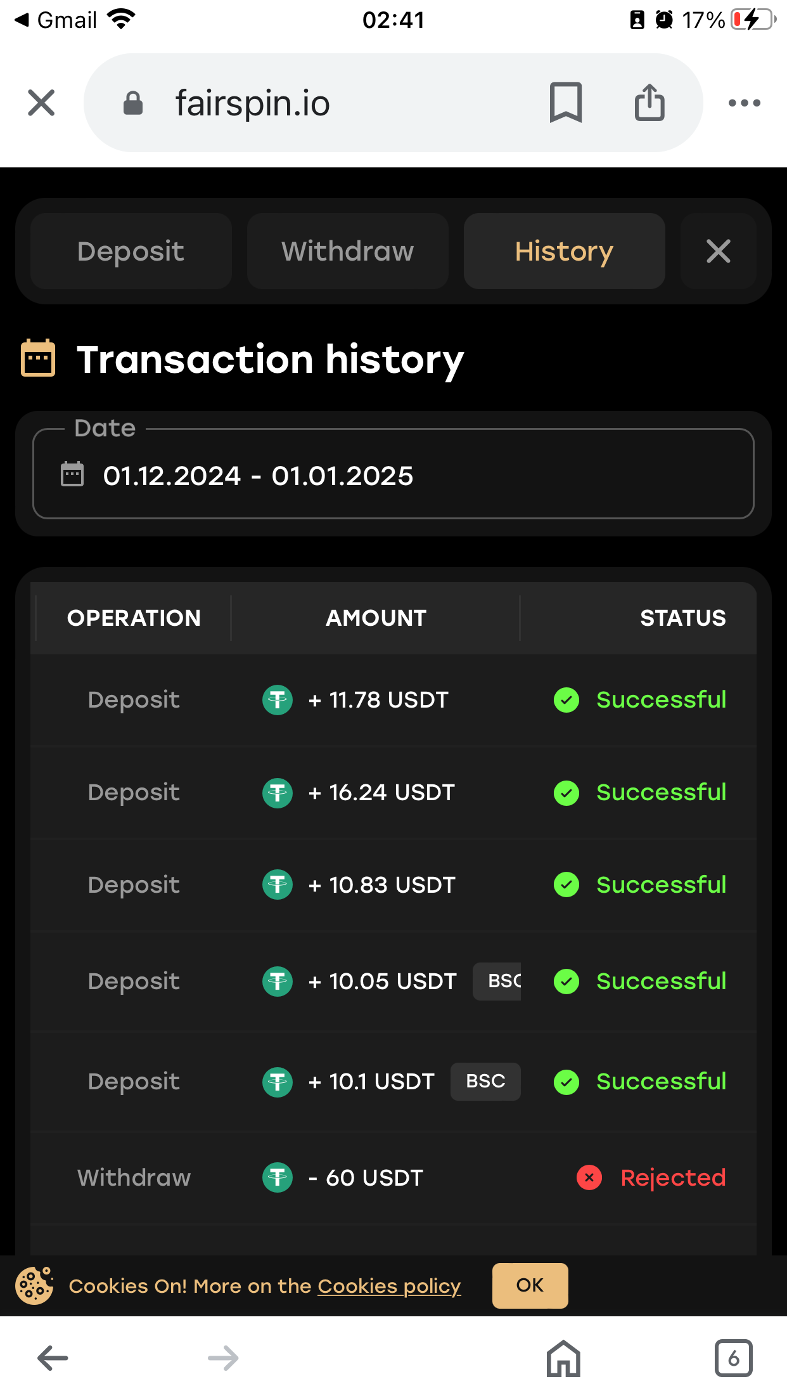Tap the browser home icon
This screenshot has height=1400, width=787.
(x=563, y=1358)
